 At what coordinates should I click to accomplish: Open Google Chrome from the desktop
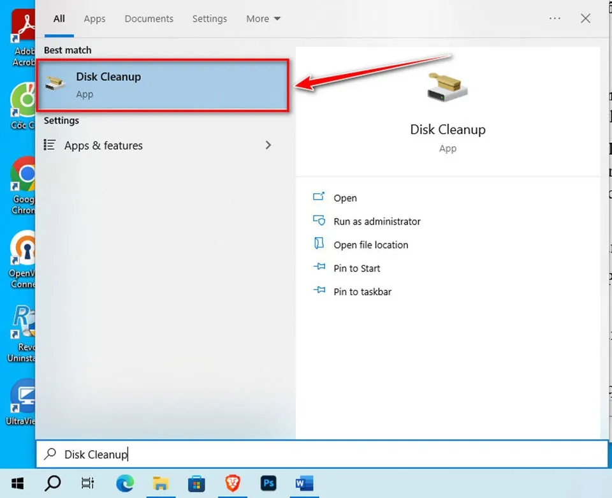tap(24, 173)
